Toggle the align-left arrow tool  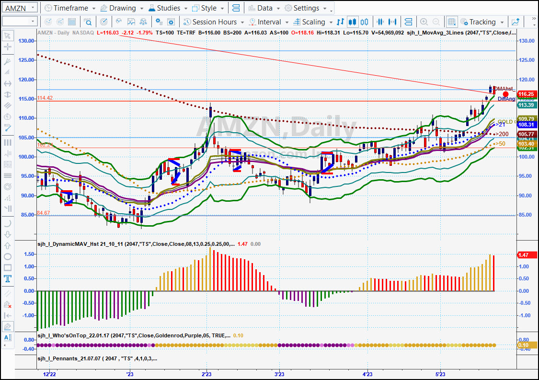coord(7,315)
